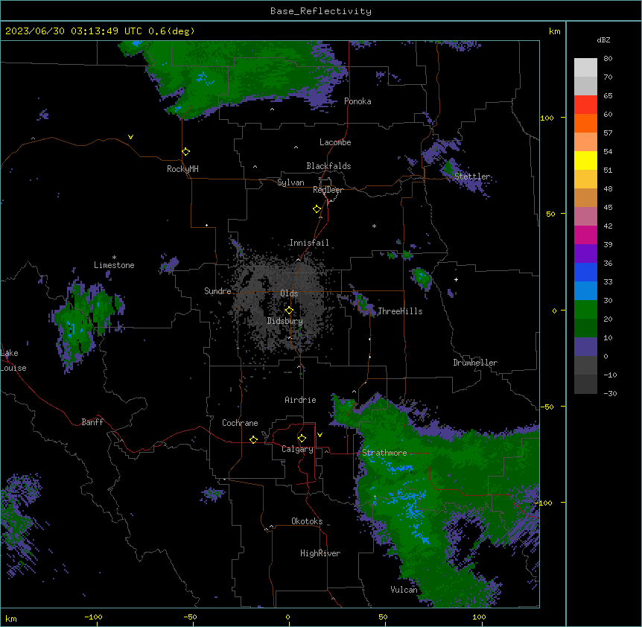Click the white asterisk above Limestone
Viewport: 642px width, 627px height.
[114, 258]
